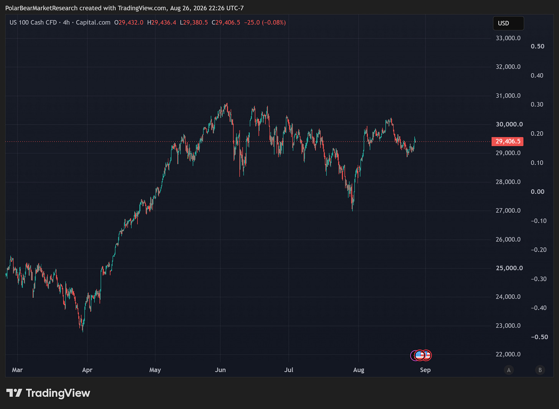This screenshot has height=409, width=559.
Task: Click the −25.0 (−0.08%) change value
Action: click(x=265, y=23)
